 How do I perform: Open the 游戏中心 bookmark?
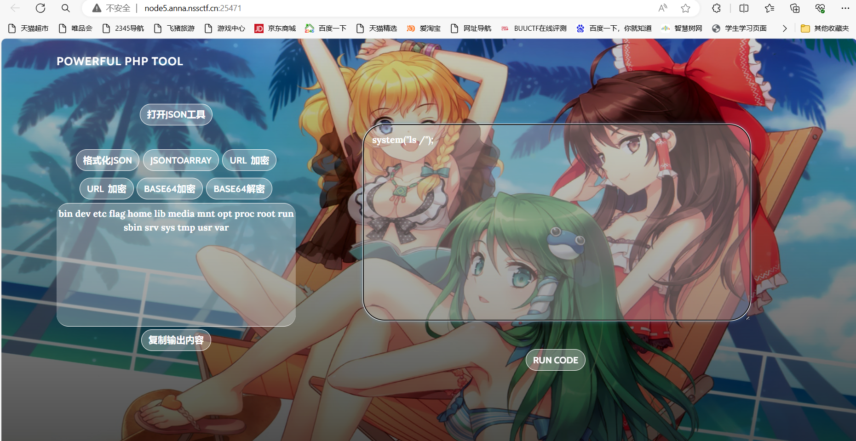[225, 28]
